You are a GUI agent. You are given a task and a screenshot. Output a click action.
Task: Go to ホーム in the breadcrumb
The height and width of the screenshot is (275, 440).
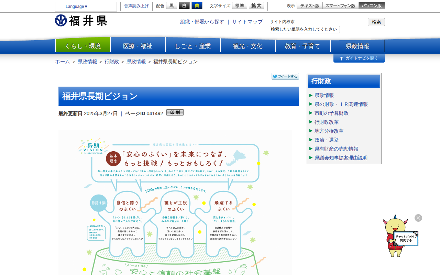[63, 62]
